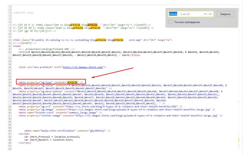
Task: Enable the Точное совпадение checkbox
Action: coord(170,22)
